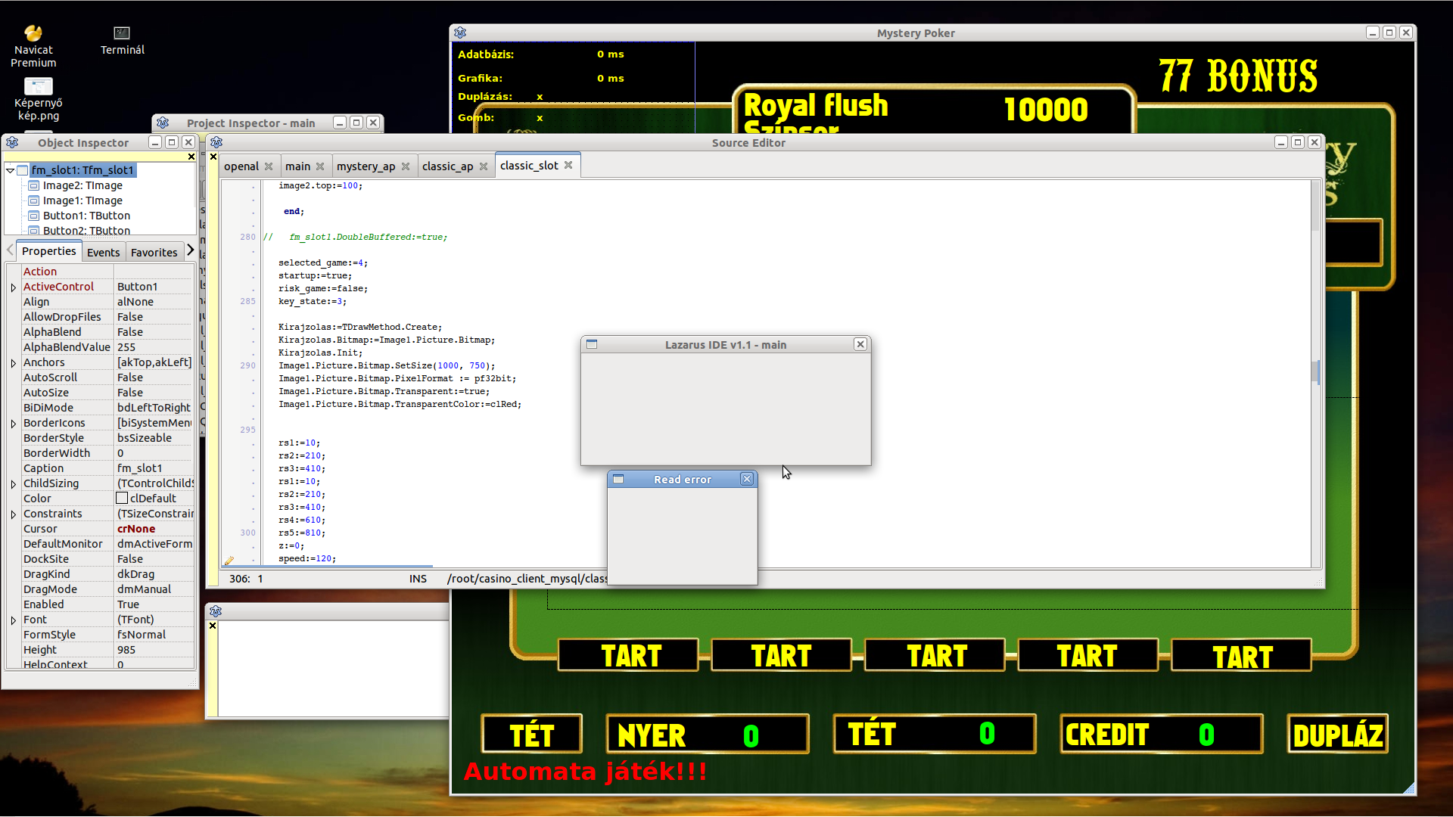Image resolution: width=1453 pixels, height=817 pixels.
Task: Click the Image1: TImage component icon
Action: click(33, 200)
